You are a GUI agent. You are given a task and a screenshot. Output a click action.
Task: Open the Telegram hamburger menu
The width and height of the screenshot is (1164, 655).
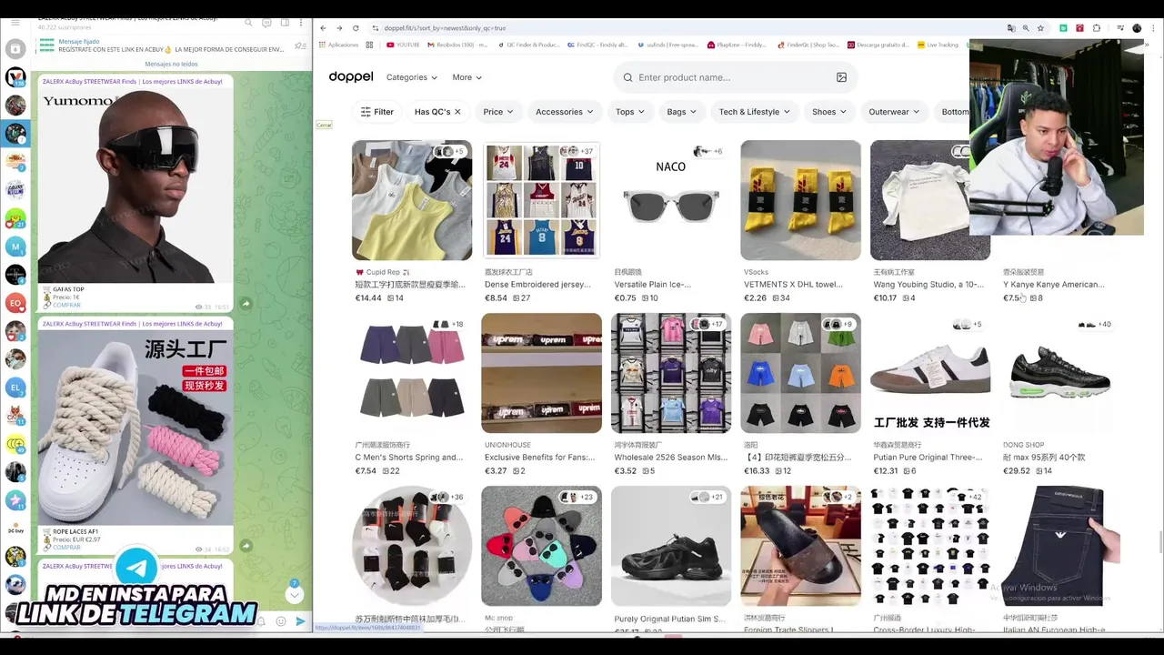pos(15,22)
